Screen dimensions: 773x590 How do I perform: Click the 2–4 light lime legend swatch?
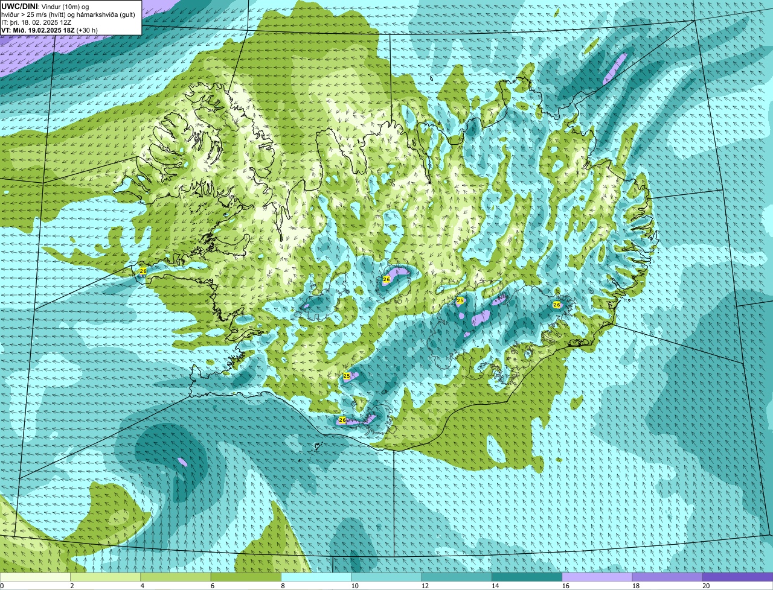pyautogui.click(x=106, y=577)
